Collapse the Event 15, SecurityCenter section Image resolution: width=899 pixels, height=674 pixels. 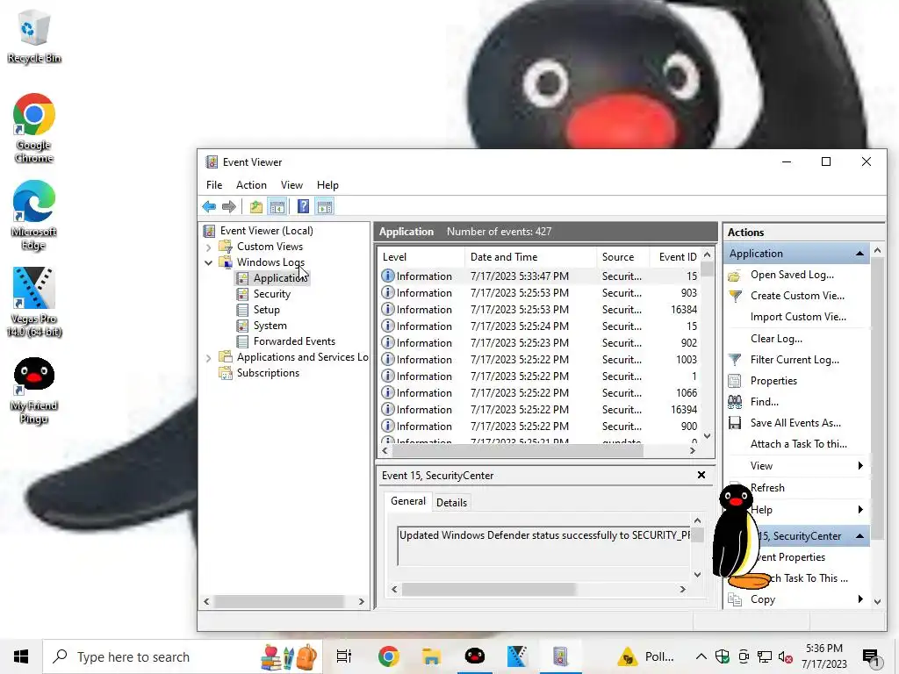[860, 536]
